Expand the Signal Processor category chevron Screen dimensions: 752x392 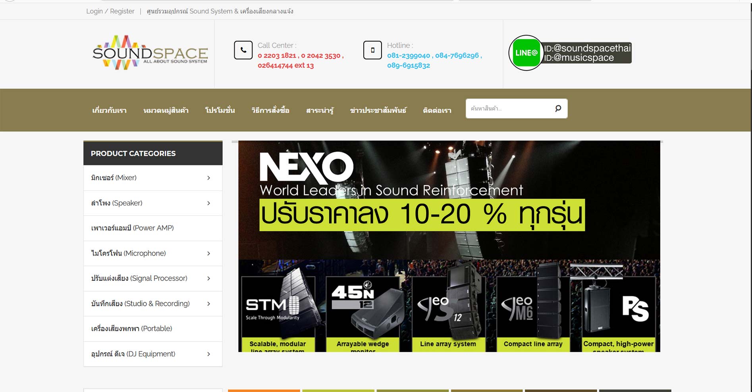(x=208, y=279)
